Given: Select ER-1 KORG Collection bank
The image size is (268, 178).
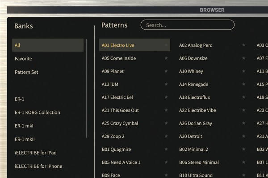Looking at the screenshot, I should 37,113.
